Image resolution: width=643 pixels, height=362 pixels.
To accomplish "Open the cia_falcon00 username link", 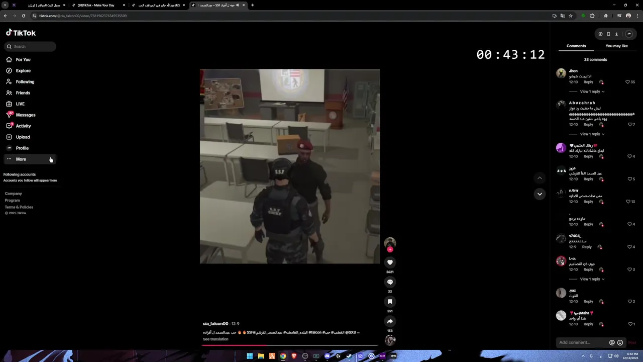I will (216, 324).
